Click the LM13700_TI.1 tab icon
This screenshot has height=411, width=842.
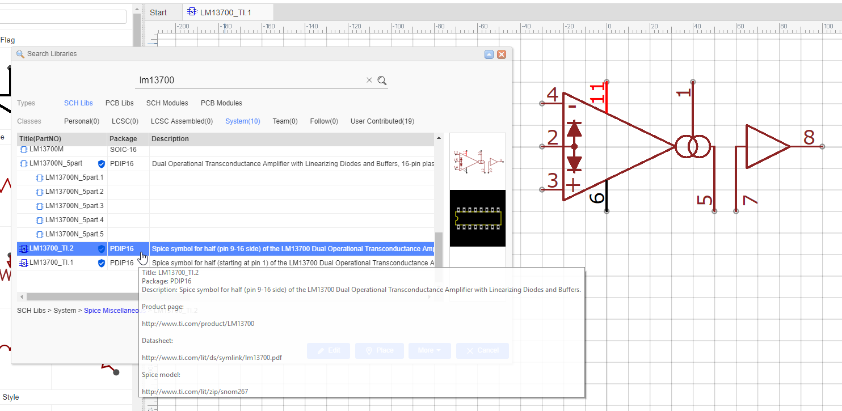point(192,12)
